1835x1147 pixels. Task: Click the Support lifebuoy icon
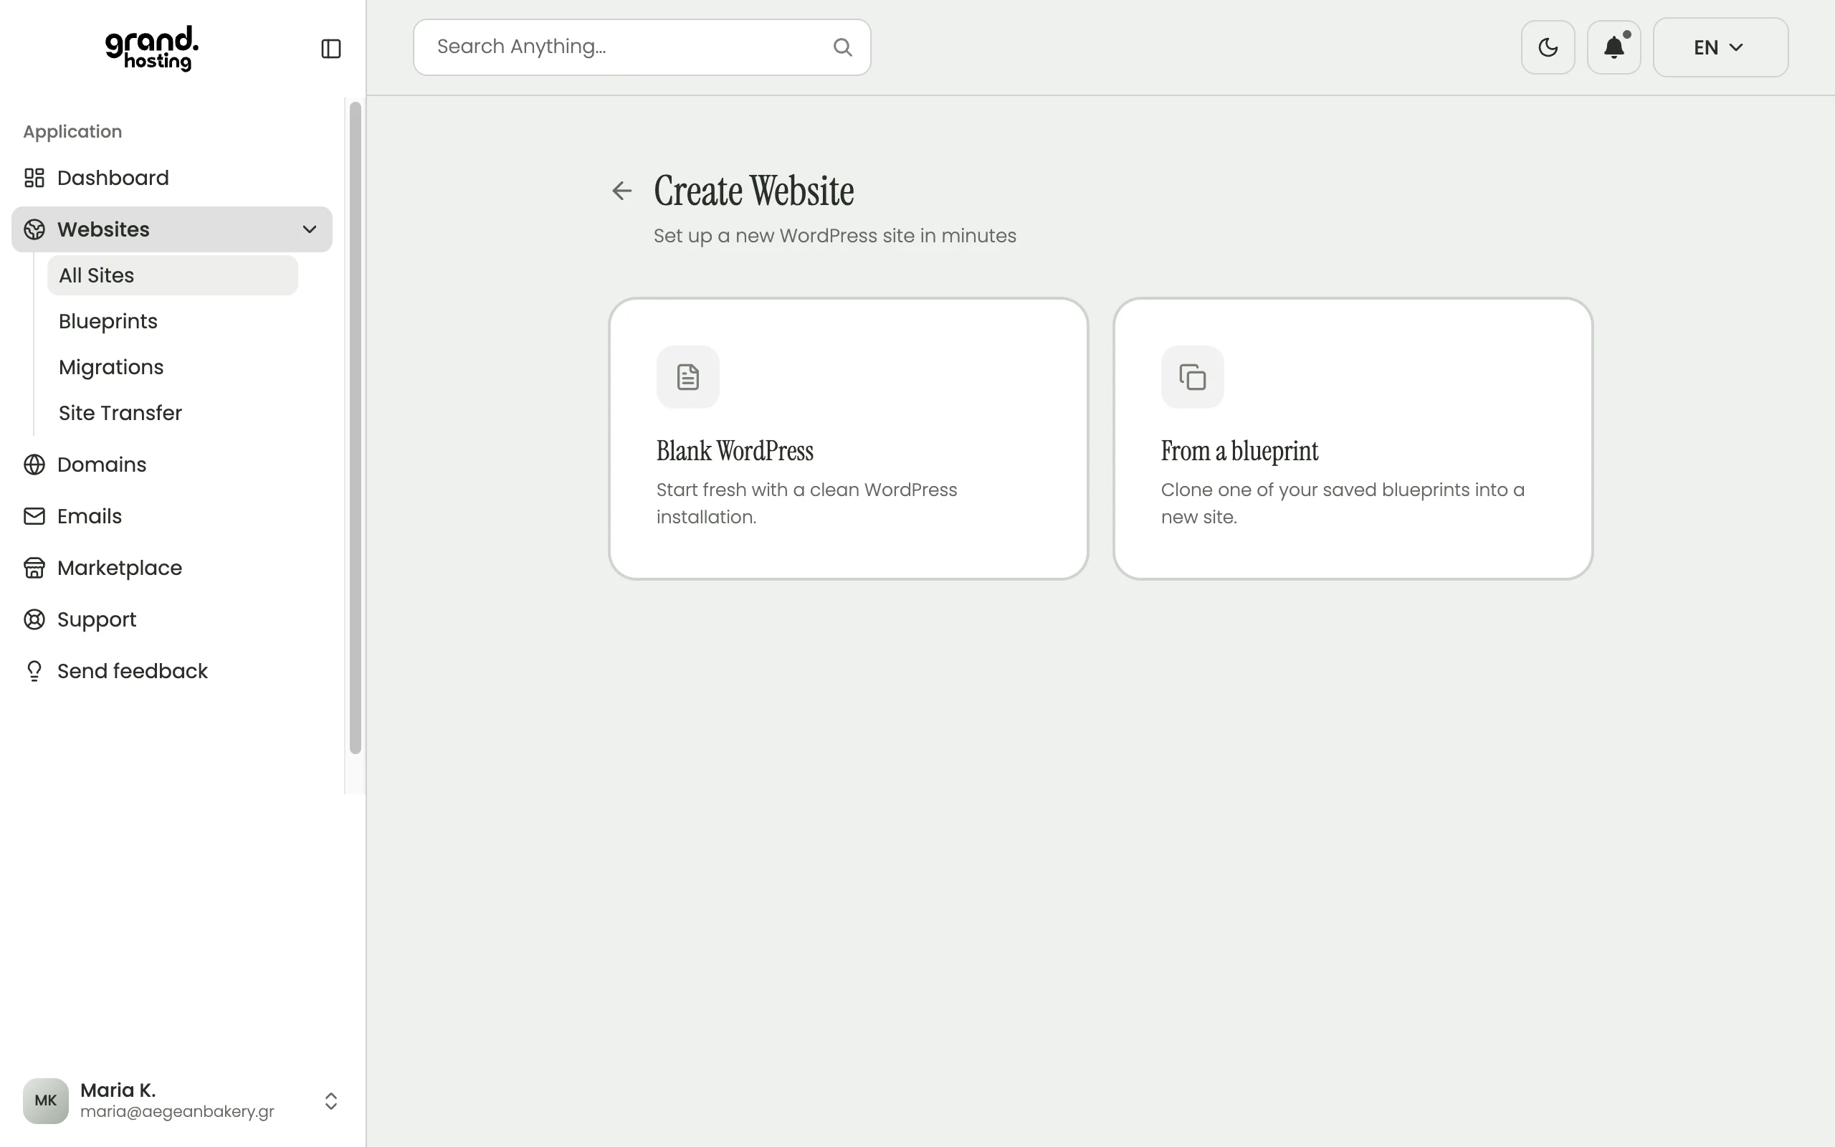tap(34, 619)
